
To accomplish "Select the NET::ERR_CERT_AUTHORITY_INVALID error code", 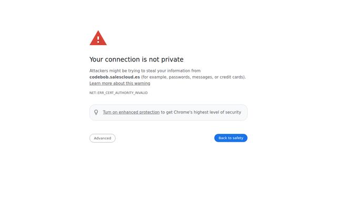I will (118, 93).
